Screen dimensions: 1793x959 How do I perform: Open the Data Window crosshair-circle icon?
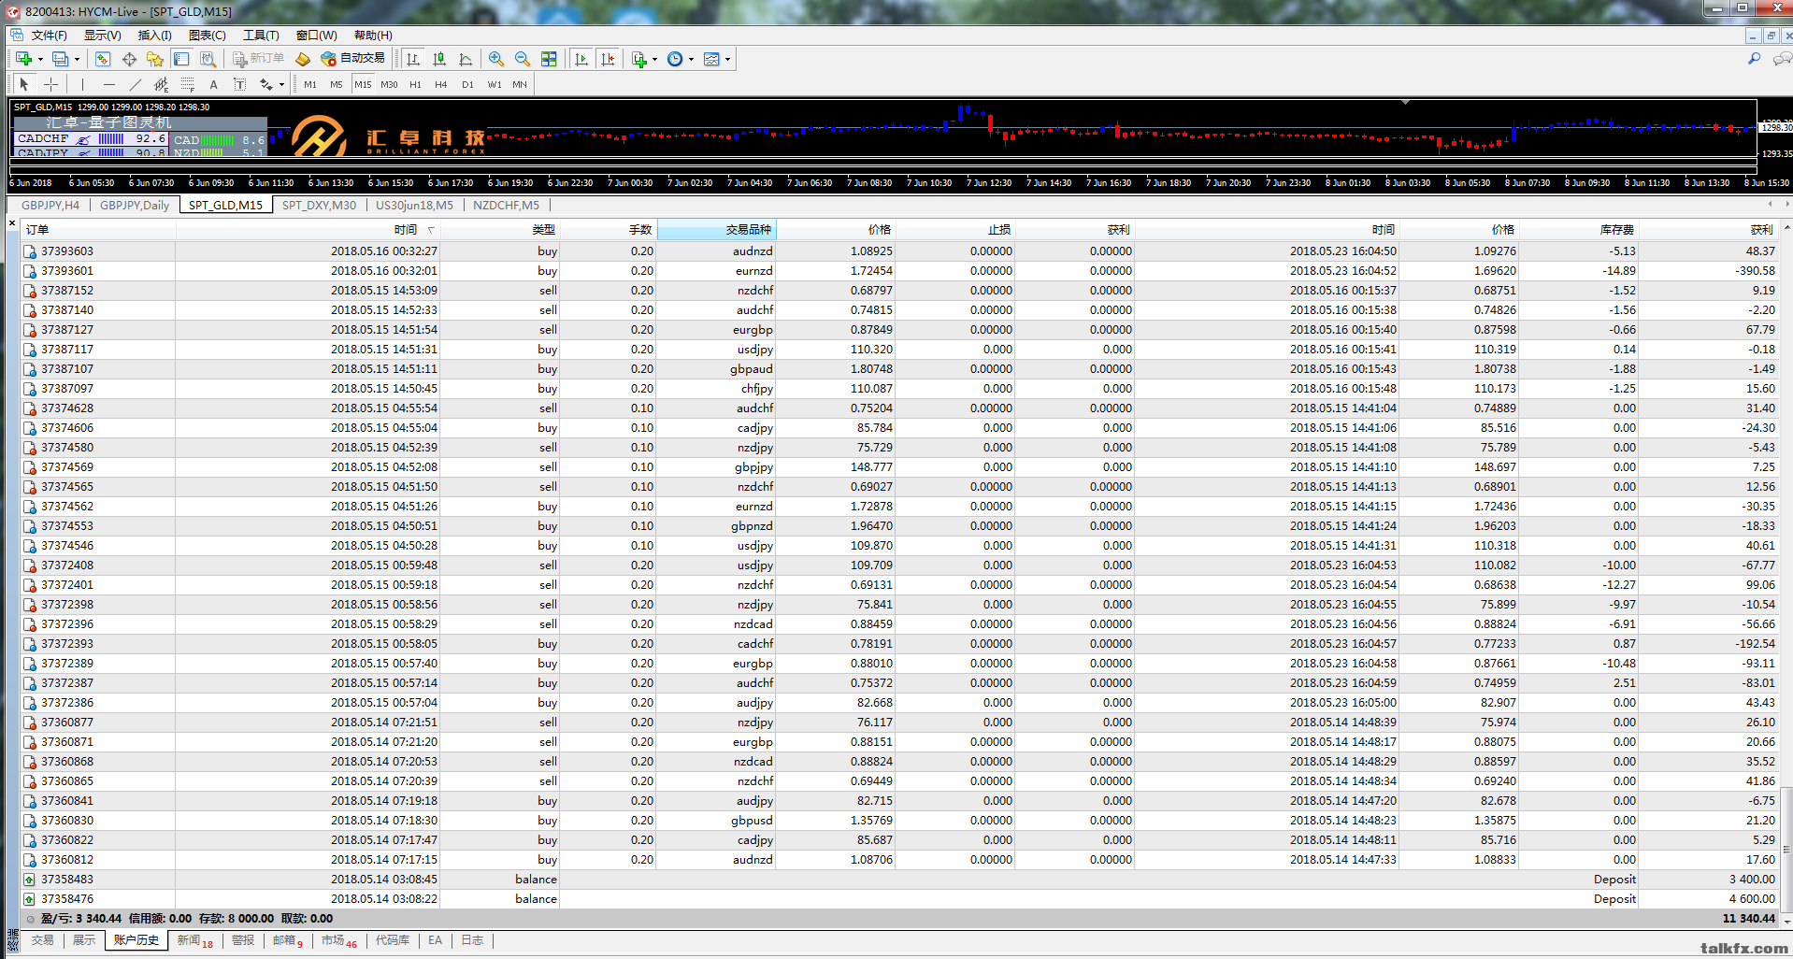(129, 59)
